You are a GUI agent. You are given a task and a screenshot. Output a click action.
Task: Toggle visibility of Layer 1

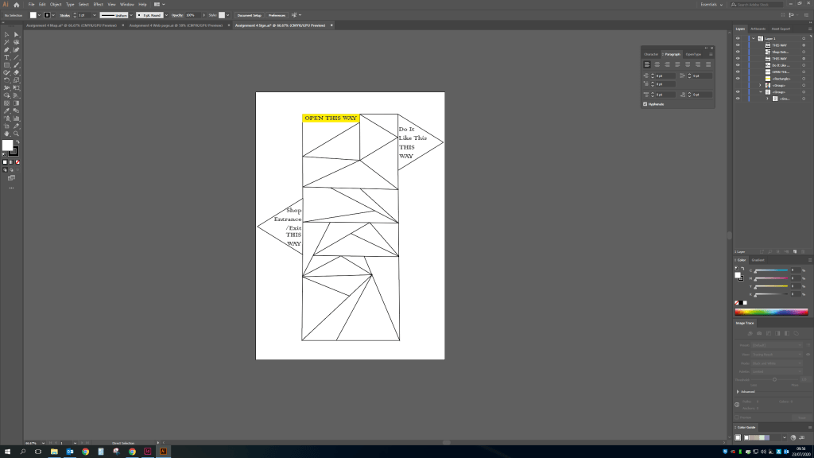click(738, 38)
